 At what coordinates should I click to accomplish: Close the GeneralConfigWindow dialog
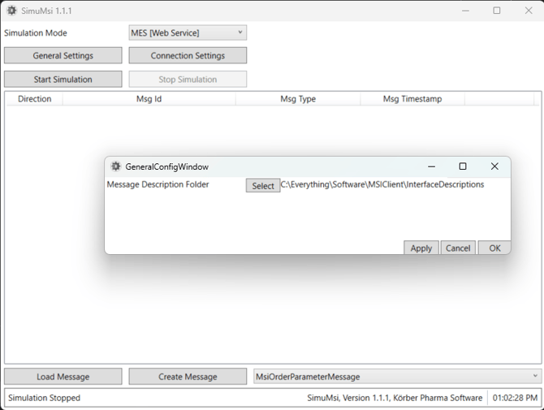(x=494, y=166)
